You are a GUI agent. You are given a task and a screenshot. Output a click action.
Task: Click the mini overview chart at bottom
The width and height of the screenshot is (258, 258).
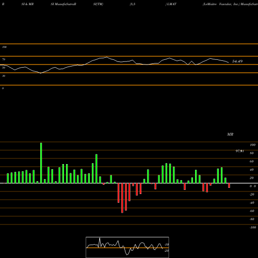(x=127, y=247)
